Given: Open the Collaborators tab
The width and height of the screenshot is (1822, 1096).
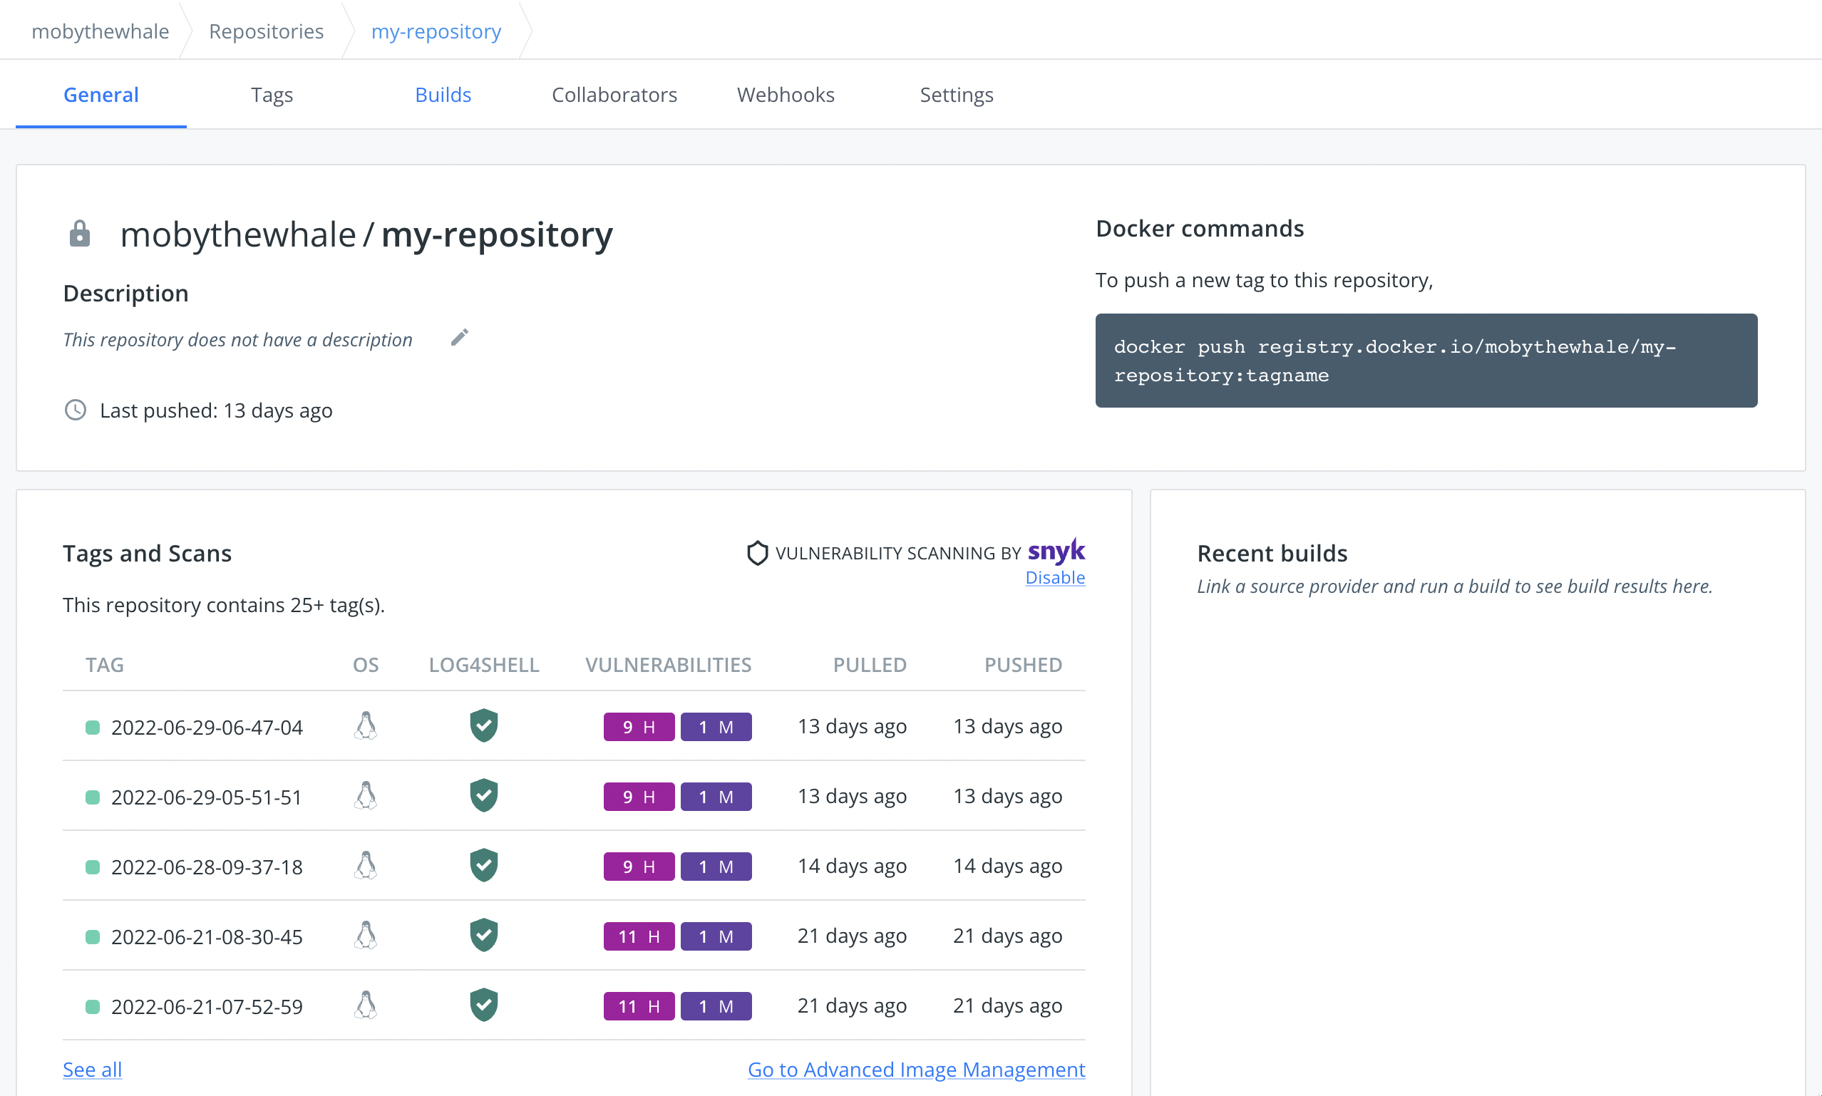Looking at the screenshot, I should click(614, 95).
